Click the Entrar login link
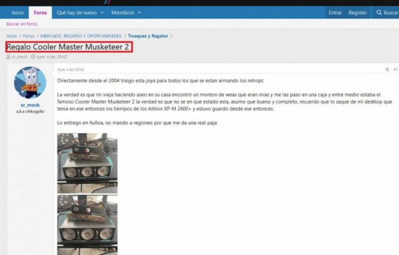The image size is (399, 255). click(x=335, y=12)
